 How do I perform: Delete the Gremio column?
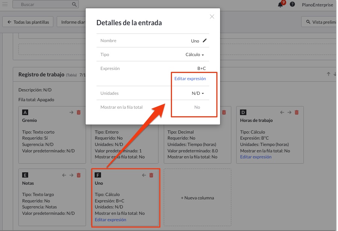coord(79,112)
